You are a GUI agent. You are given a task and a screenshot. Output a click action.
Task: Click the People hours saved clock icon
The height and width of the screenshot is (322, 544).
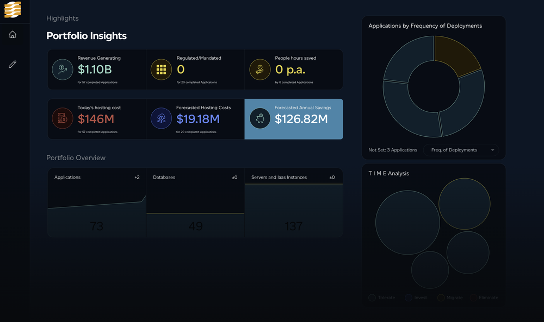tap(260, 70)
